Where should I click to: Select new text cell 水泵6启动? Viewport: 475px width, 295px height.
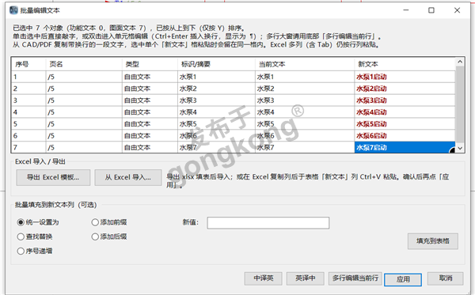(405, 136)
